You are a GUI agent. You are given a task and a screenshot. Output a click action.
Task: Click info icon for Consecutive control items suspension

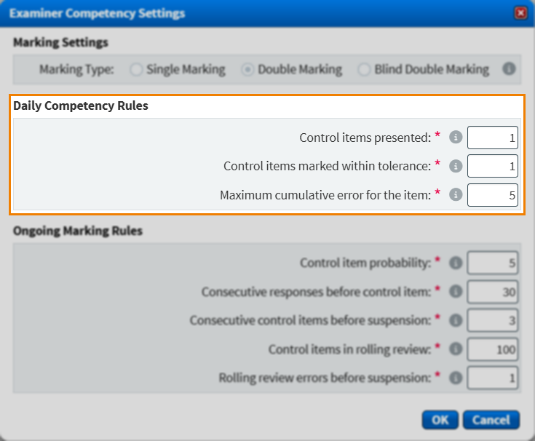click(456, 320)
